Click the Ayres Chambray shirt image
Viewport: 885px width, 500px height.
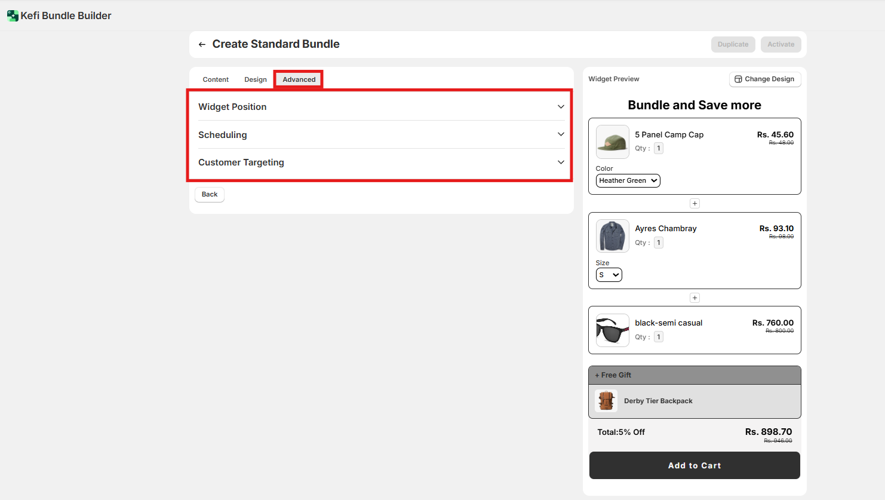point(612,236)
